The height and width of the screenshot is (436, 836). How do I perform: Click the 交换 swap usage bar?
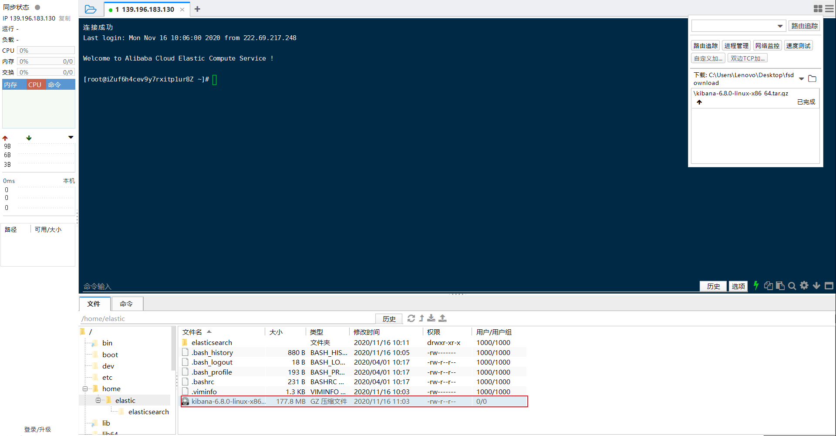[x=46, y=72]
